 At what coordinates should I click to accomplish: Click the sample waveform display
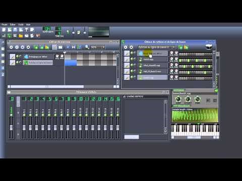(x=195, y=115)
